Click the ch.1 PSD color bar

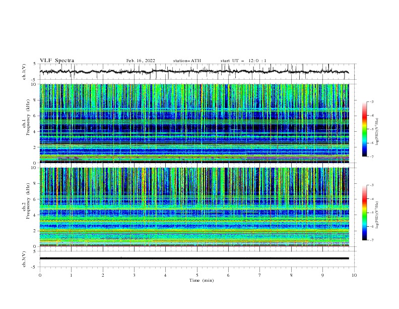tap(364, 129)
